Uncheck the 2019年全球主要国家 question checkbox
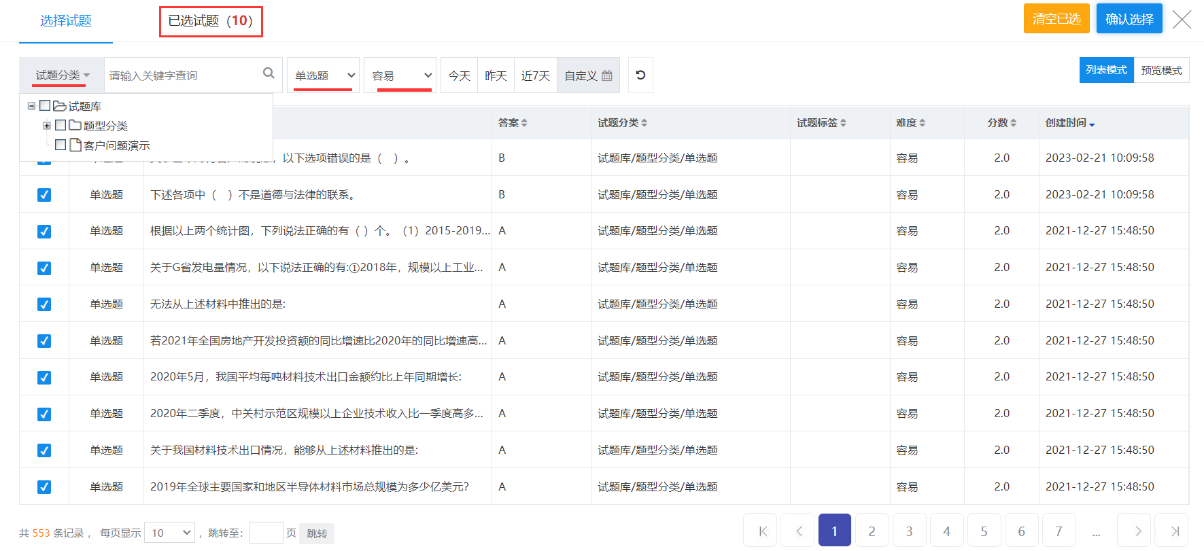1204x551 pixels. click(x=44, y=487)
